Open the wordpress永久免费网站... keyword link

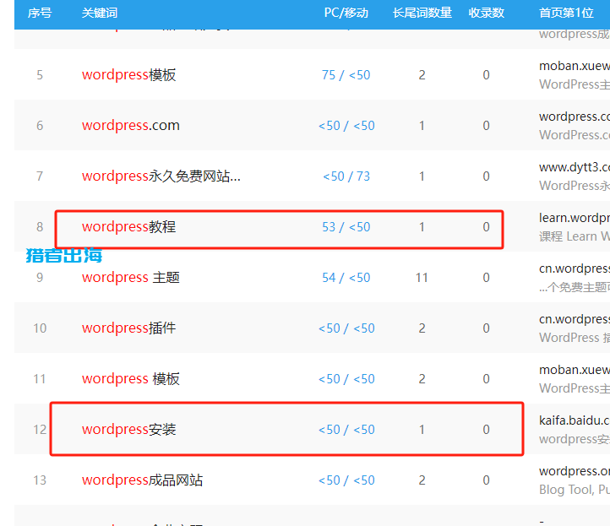point(161,176)
